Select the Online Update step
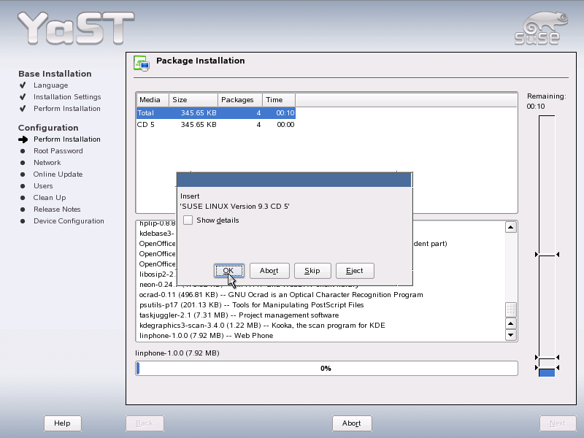Viewport: 584px width, 438px height. click(58, 174)
